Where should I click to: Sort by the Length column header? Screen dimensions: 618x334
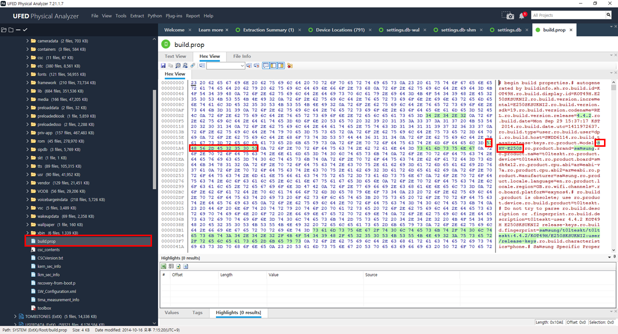pos(242,275)
